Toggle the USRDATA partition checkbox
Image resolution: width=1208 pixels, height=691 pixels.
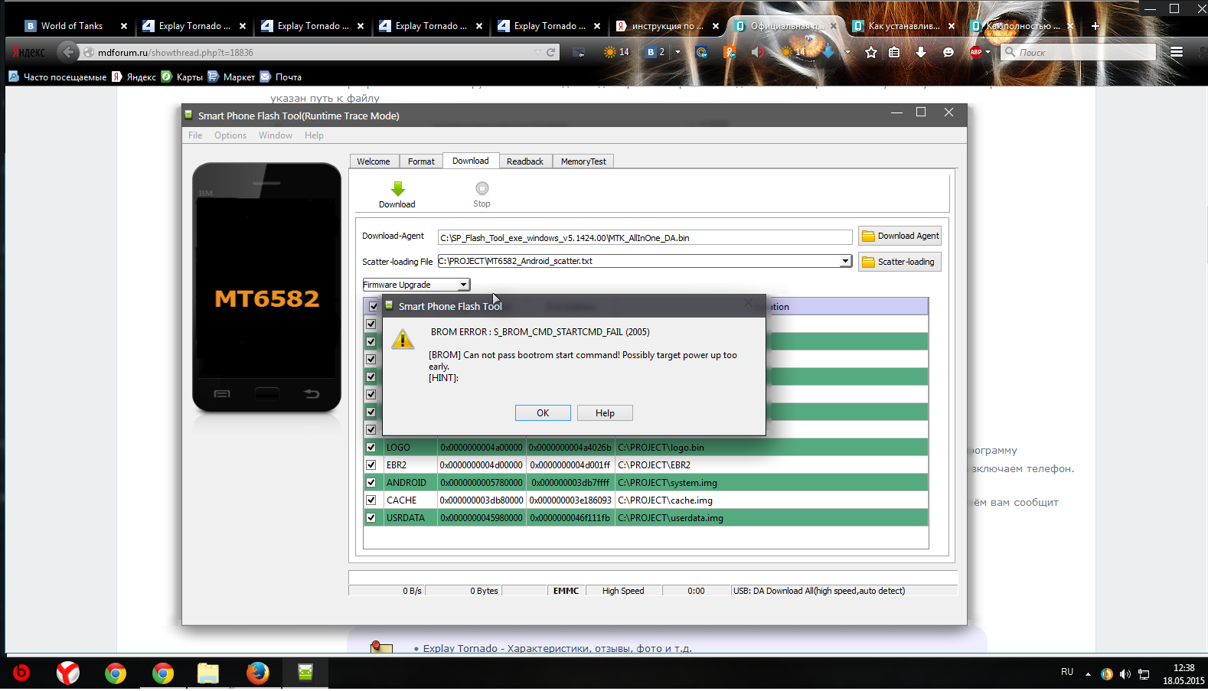tap(371, 518)
